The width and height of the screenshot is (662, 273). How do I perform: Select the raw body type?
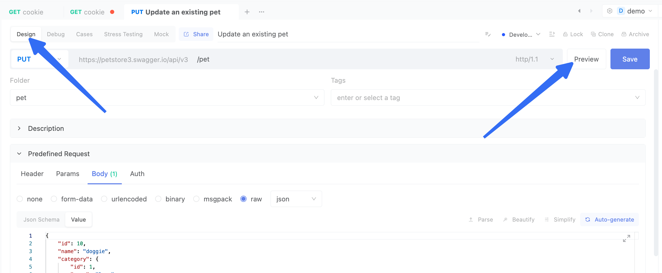[x=243, y=199]
